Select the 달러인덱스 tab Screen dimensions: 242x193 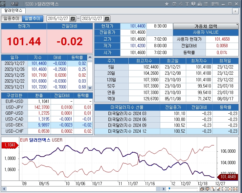[13, 11]
